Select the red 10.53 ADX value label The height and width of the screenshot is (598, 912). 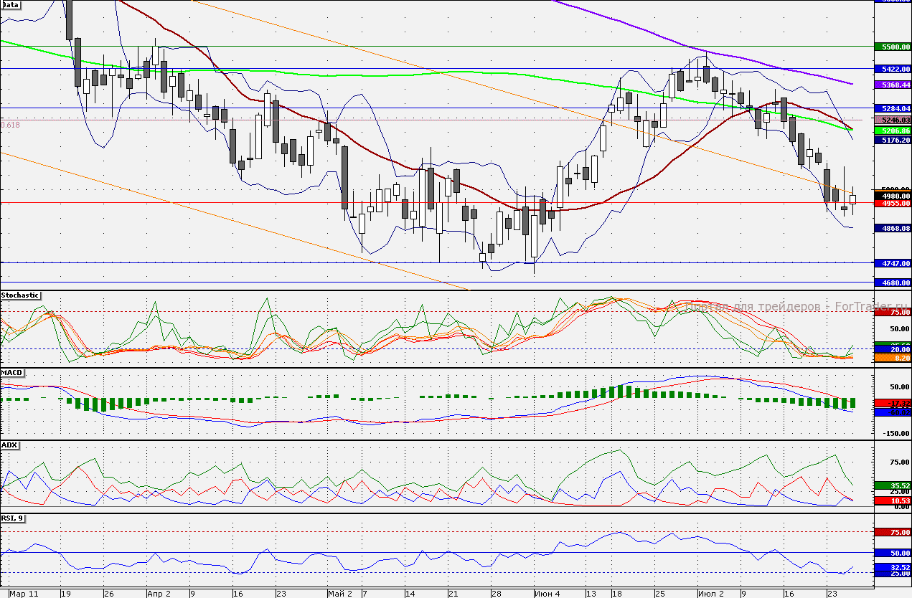click(x=893, y=500)
